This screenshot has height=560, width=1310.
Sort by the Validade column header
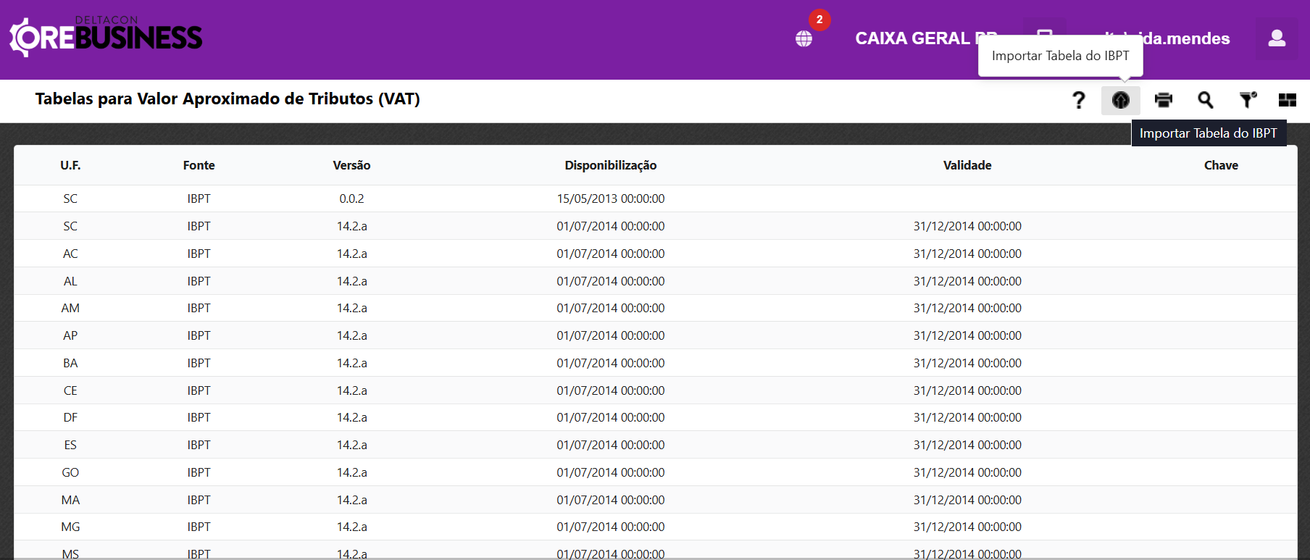click(x=967, y=165)
